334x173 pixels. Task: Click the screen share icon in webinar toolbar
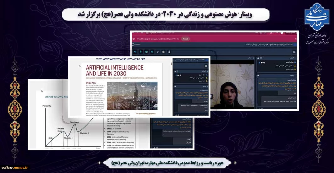146,52
